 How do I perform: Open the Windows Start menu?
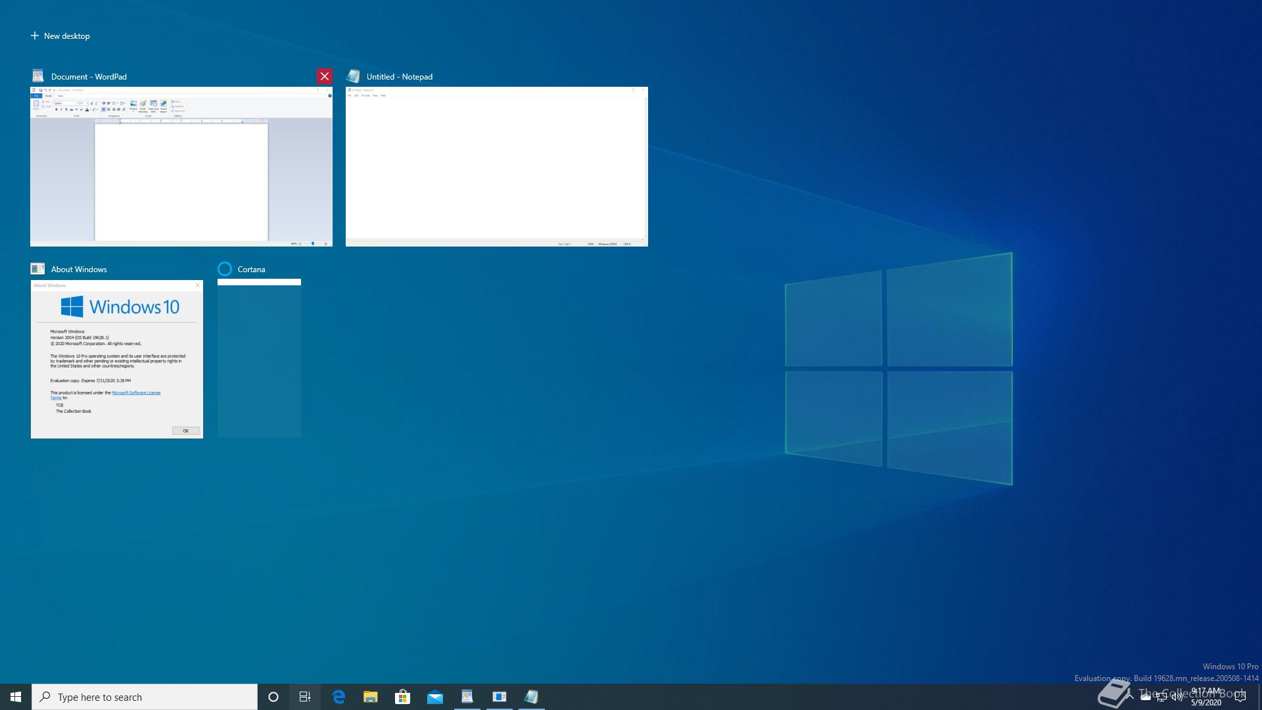tap(16, 697)
